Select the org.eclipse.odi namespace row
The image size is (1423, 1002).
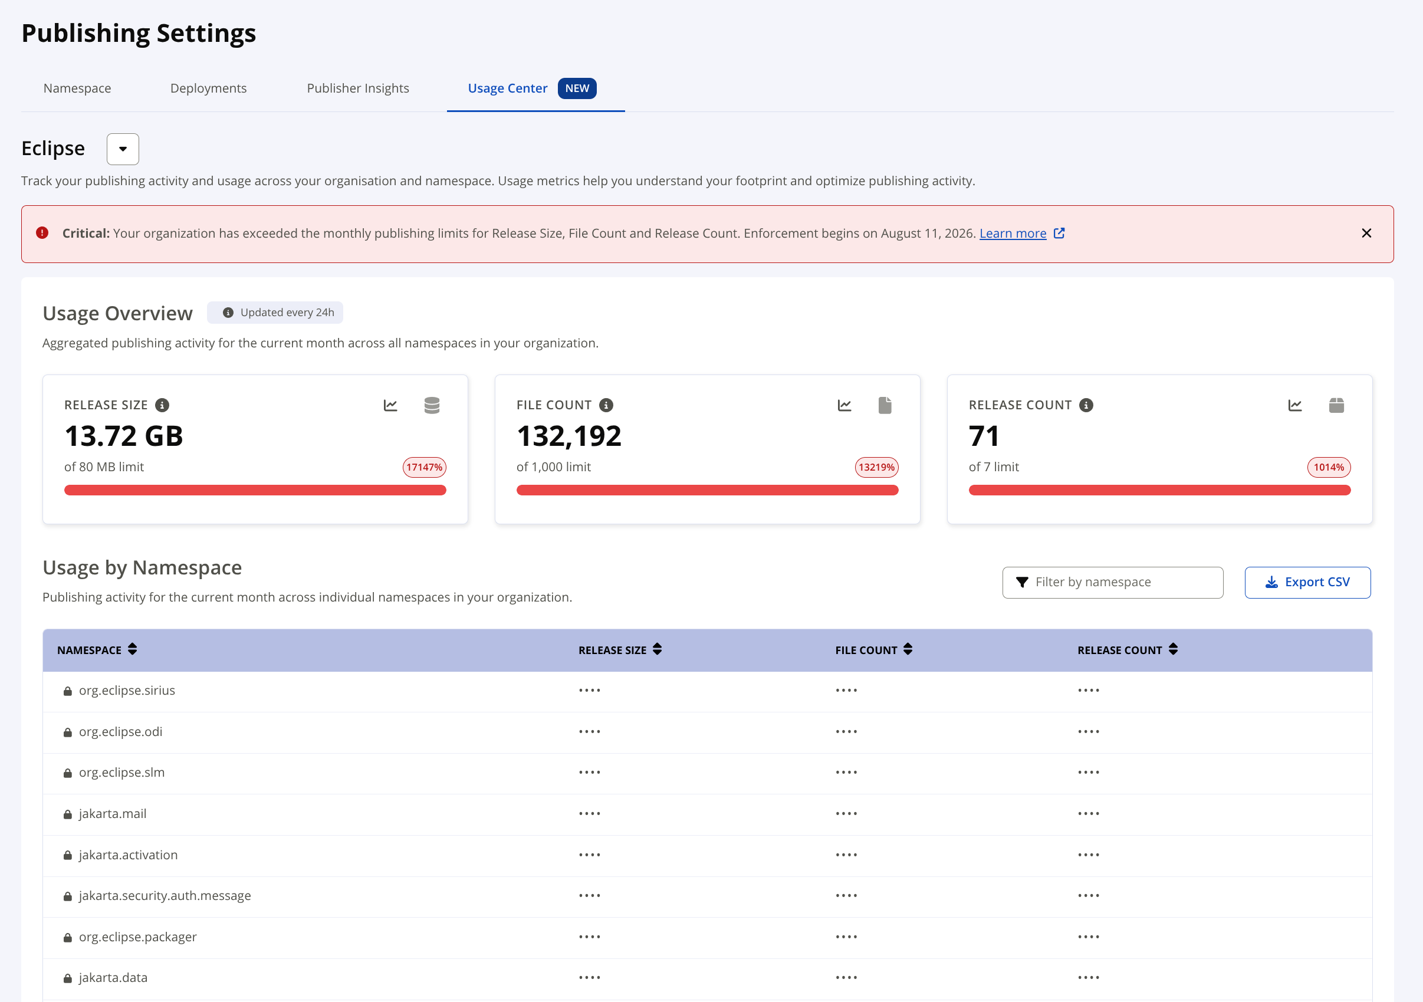point(707,732)
